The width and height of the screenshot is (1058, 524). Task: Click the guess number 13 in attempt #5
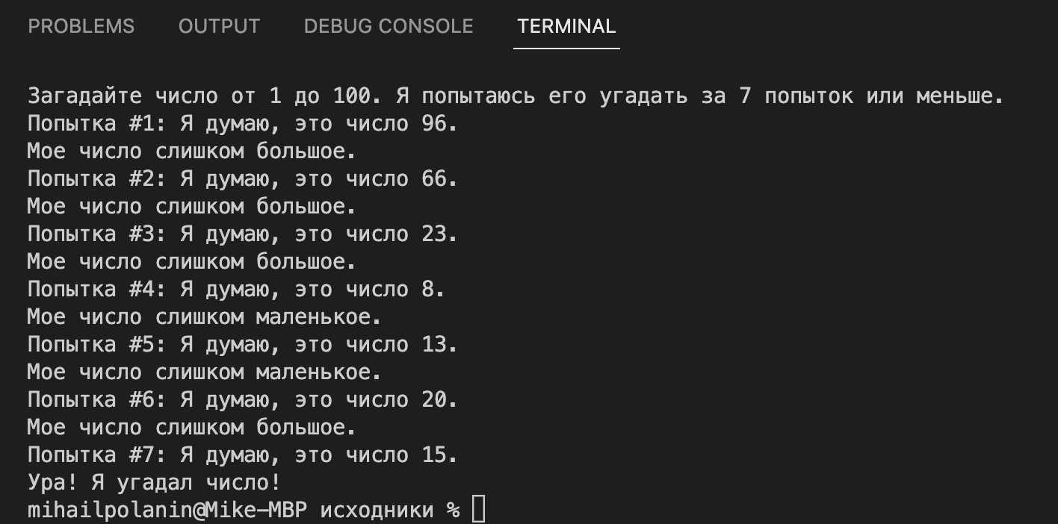coord(435,344)
